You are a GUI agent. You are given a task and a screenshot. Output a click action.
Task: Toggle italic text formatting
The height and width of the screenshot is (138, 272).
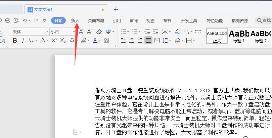point(23,41)
